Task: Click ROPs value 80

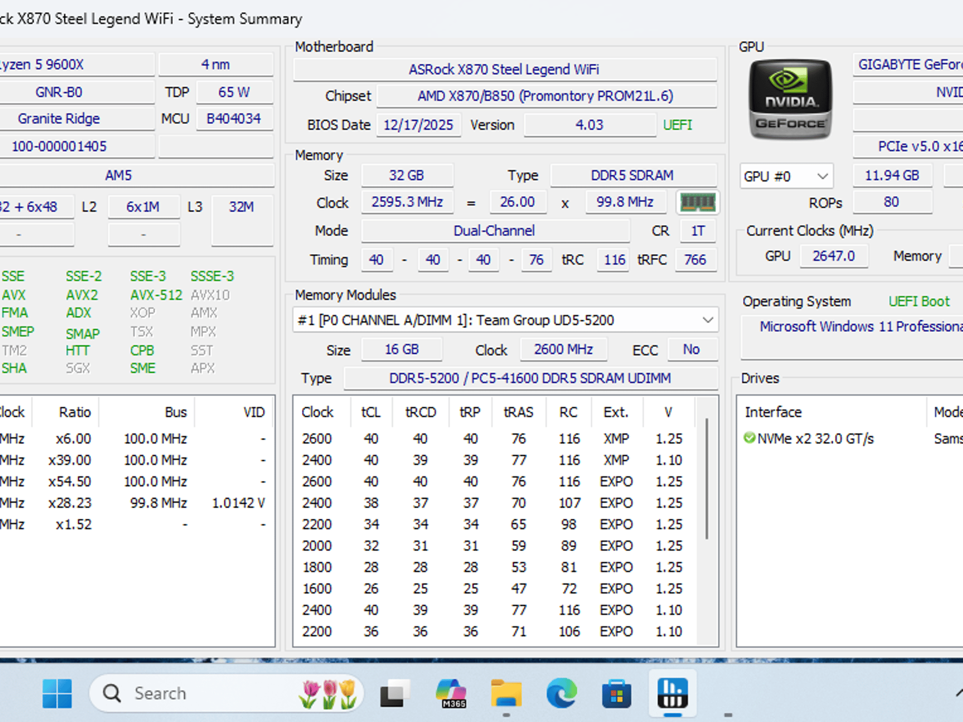Action: point(892,202)
